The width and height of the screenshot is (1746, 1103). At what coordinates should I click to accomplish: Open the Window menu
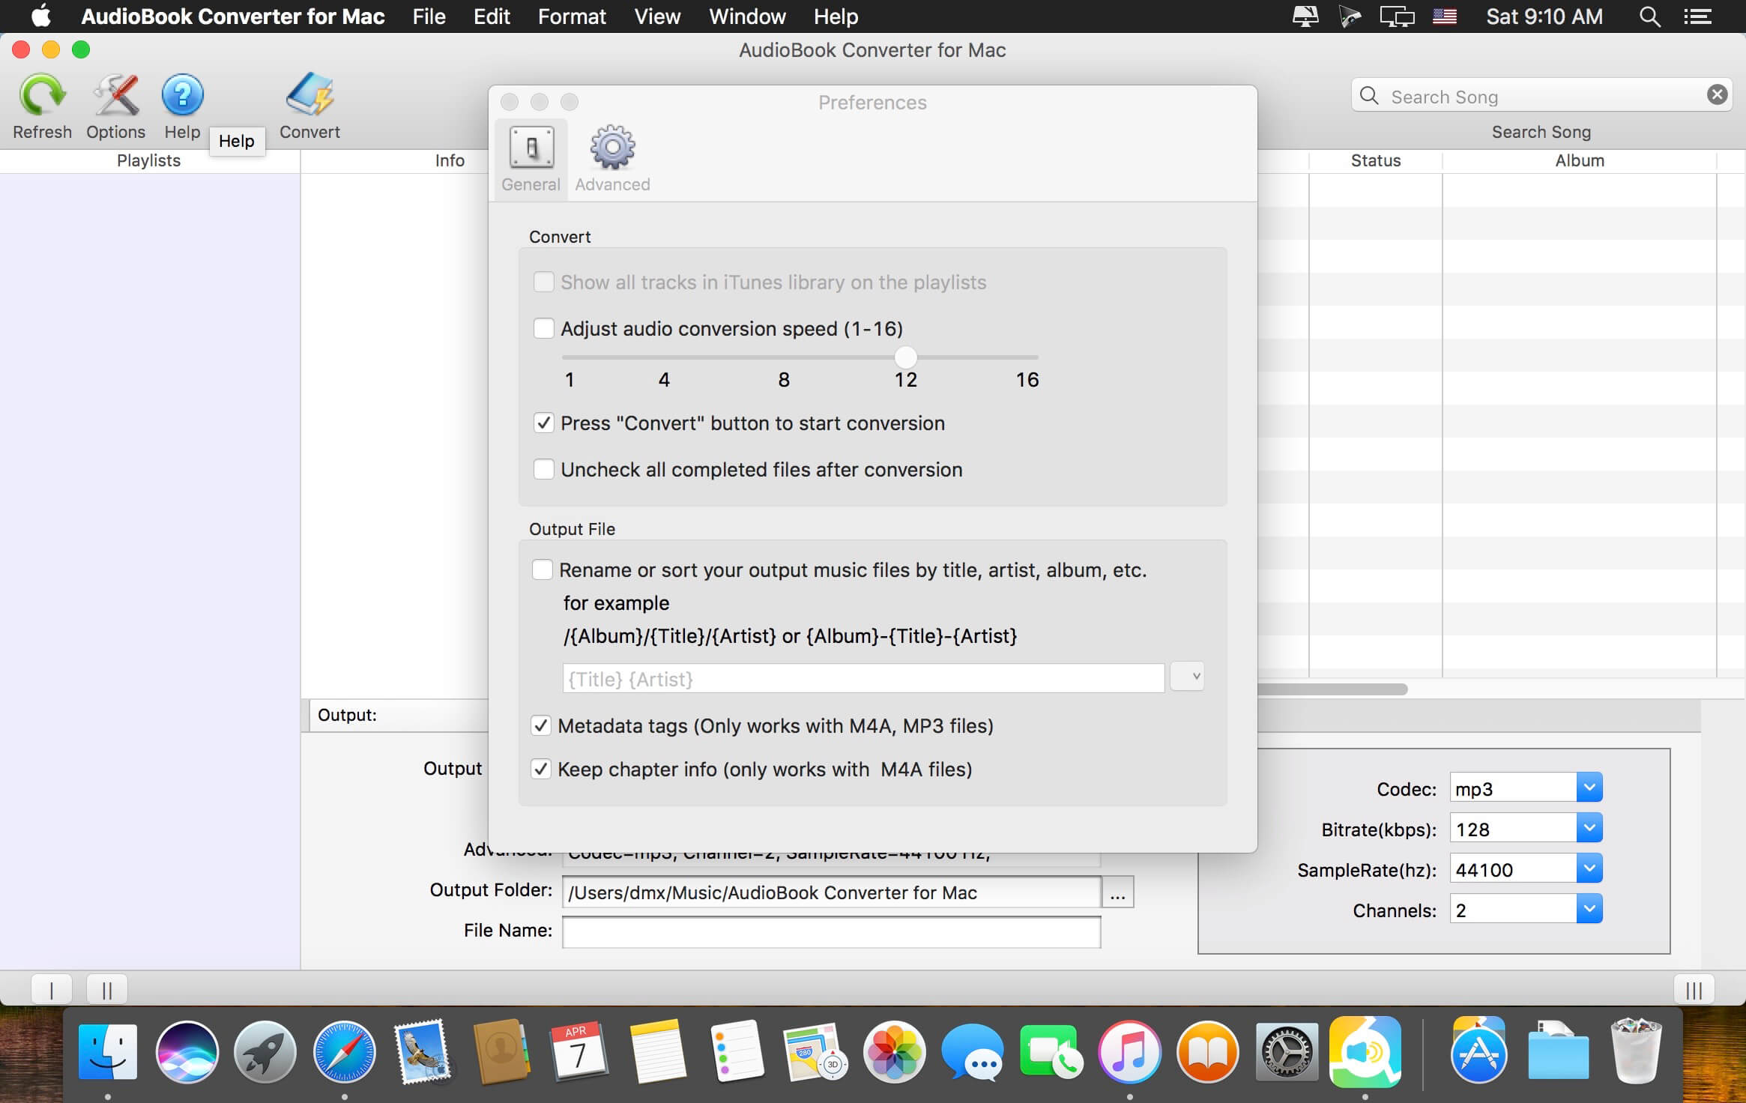tap(747, 16)
